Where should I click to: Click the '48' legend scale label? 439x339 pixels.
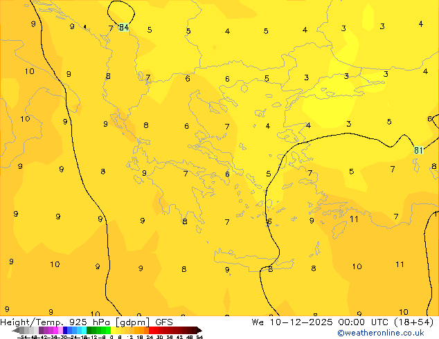[x=190, y=337]
